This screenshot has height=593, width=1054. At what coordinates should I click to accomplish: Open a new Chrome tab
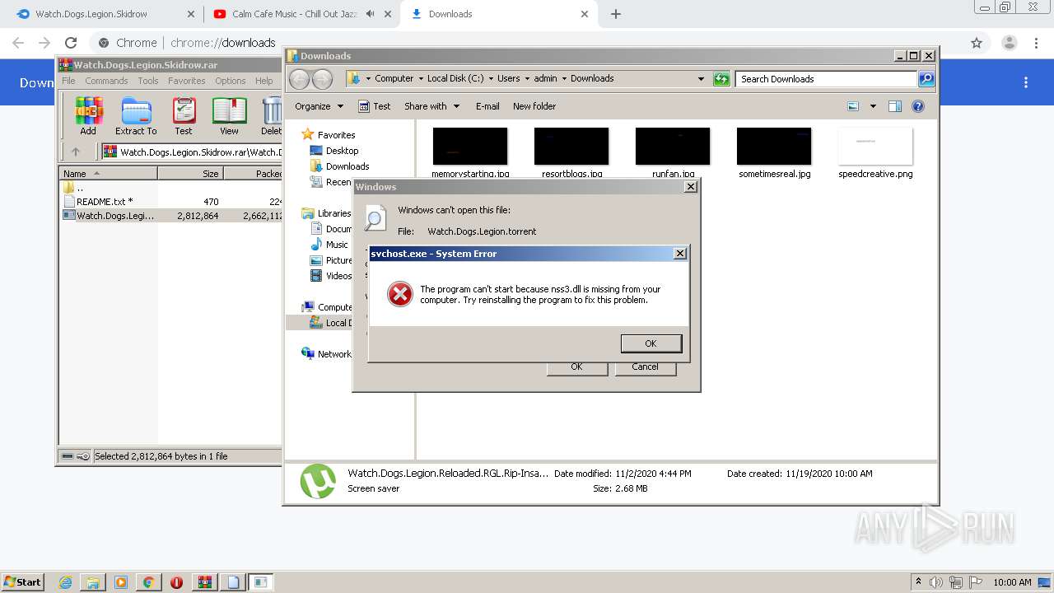click(x=616, y=14)
